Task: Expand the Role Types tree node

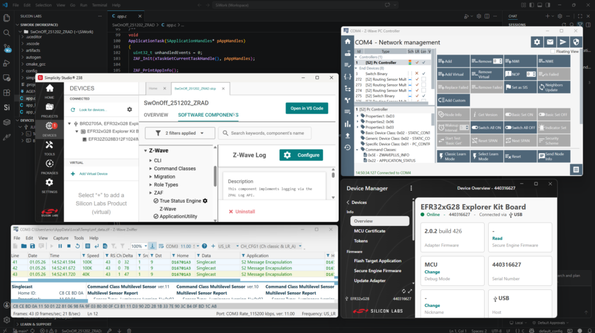Action: pos(150,185)
